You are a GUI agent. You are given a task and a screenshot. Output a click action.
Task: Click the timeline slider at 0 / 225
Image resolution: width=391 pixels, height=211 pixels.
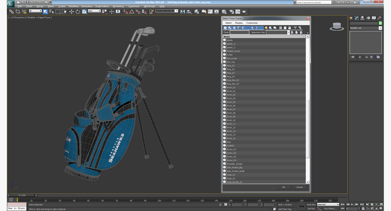tap(22, 195)
